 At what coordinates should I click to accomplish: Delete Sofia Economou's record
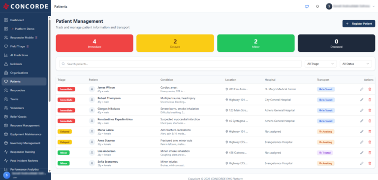[x=370, y=163]
